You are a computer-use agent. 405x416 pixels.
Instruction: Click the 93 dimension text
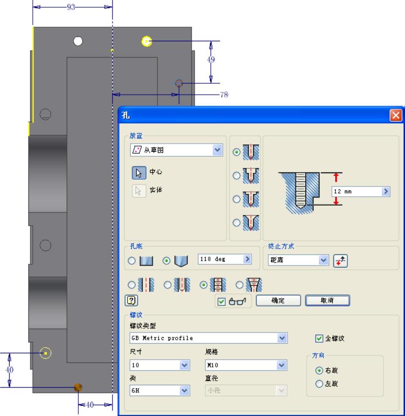pos(71,7)
